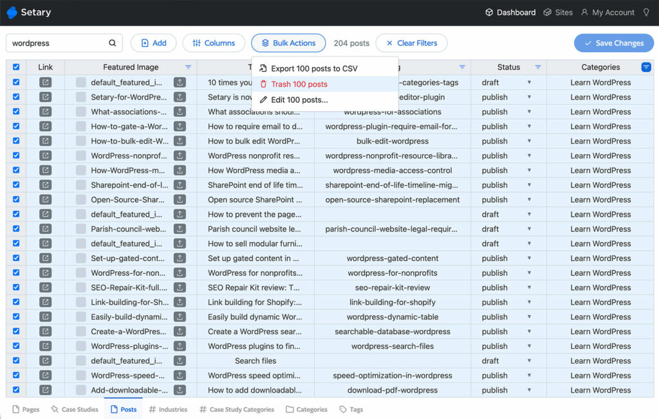The width and height of the screenshot is (659, 419).
Task: Open status dropdown for searchable-database-wordpress row
Action: (529, 331)
